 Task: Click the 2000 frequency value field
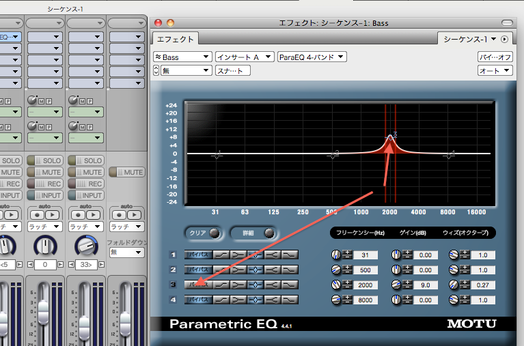pos(366,285)
